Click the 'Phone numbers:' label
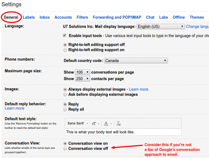Image resolution: width=209 pixels, height=158 pixels. pyautogui.click(x=20, y=59)
